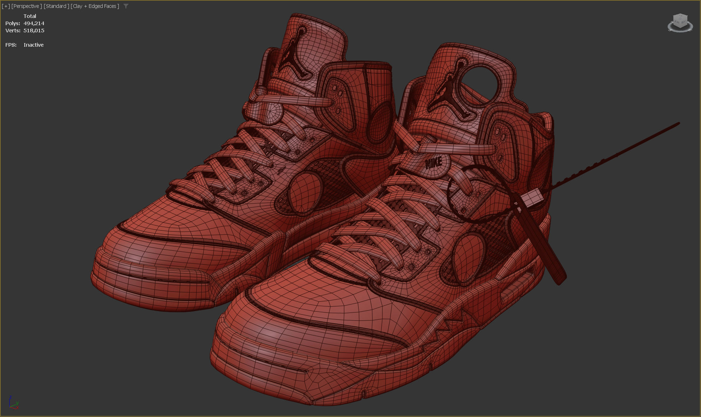Open the Clay + Edged Faces per-view menu

[95, 6]
